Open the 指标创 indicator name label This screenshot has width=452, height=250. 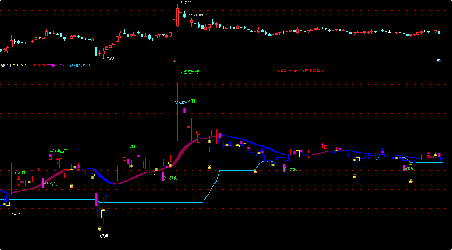click(5, 66)
